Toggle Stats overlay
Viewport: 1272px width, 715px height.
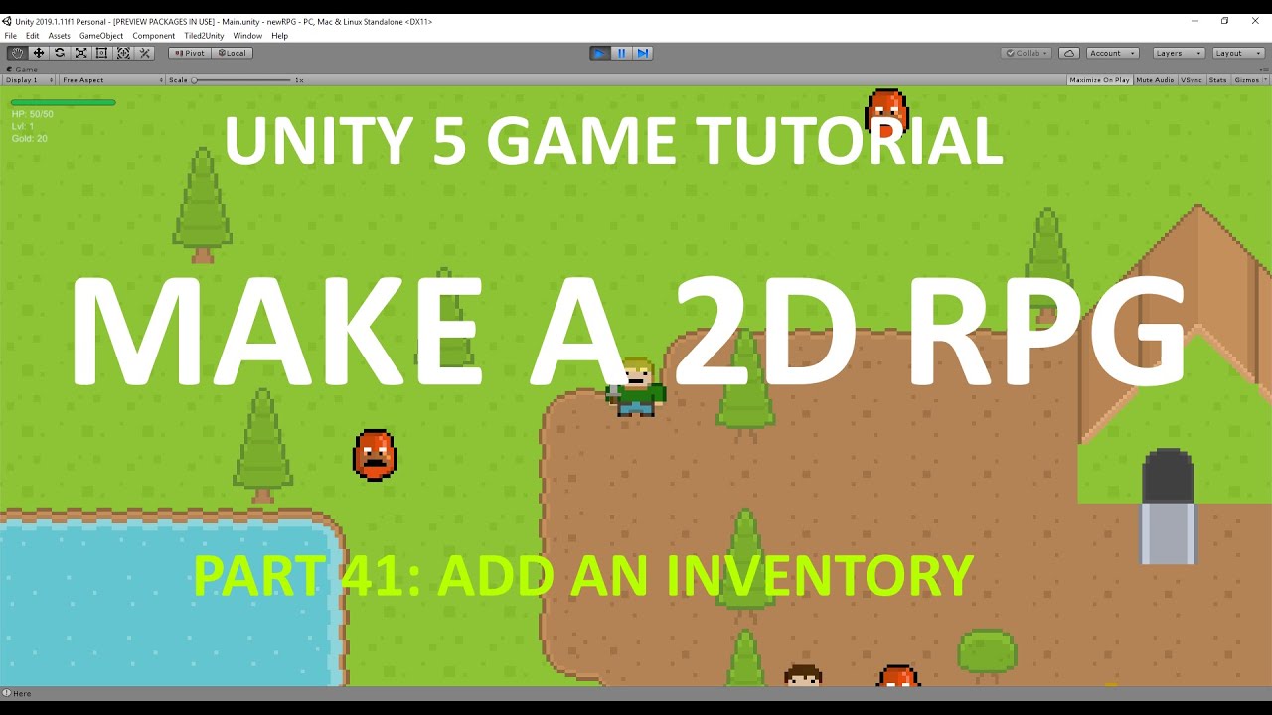[1217, 80]
